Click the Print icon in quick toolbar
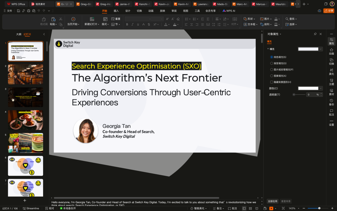 pyautogui.click(x=29, y=11)
